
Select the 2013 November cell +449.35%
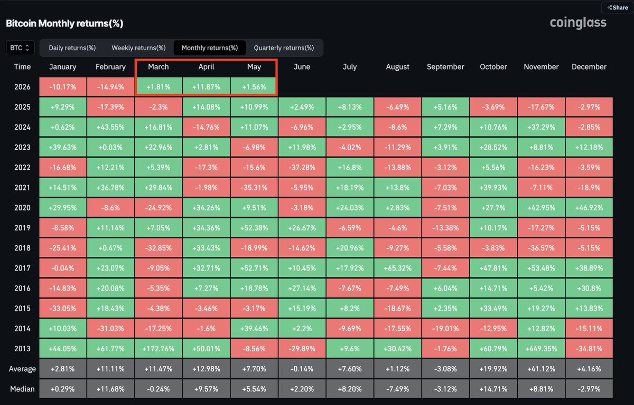(x=541, y=349)
